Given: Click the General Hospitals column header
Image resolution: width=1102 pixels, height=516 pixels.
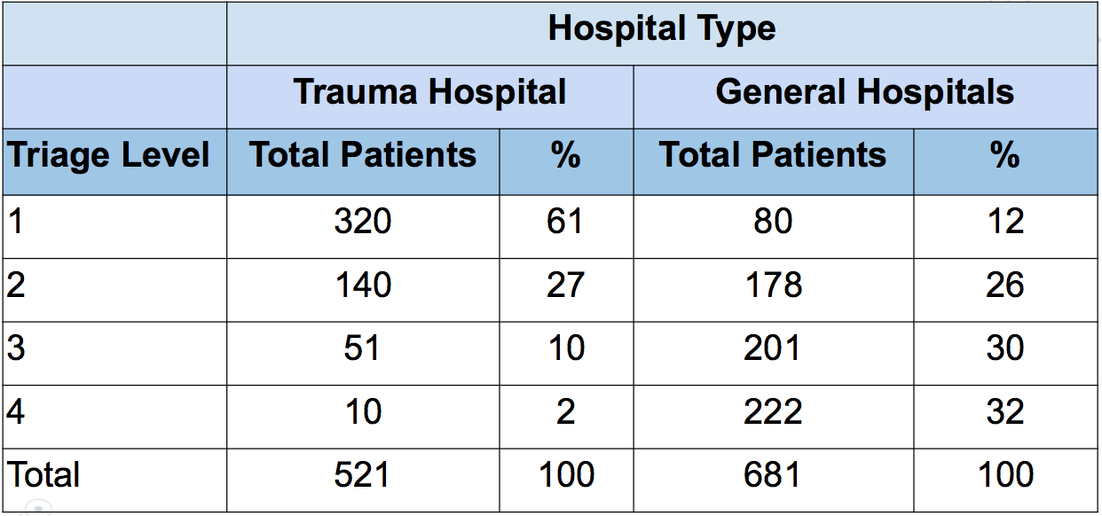Looking at the screenshot, I should [864, 92].
